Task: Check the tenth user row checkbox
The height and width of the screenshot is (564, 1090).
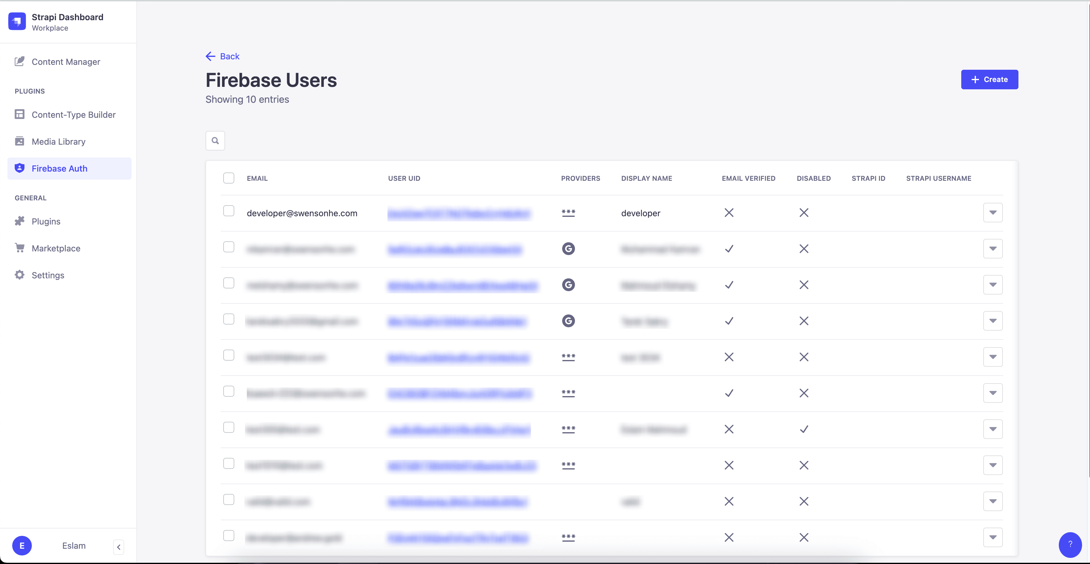Action: tap(228, 536)
